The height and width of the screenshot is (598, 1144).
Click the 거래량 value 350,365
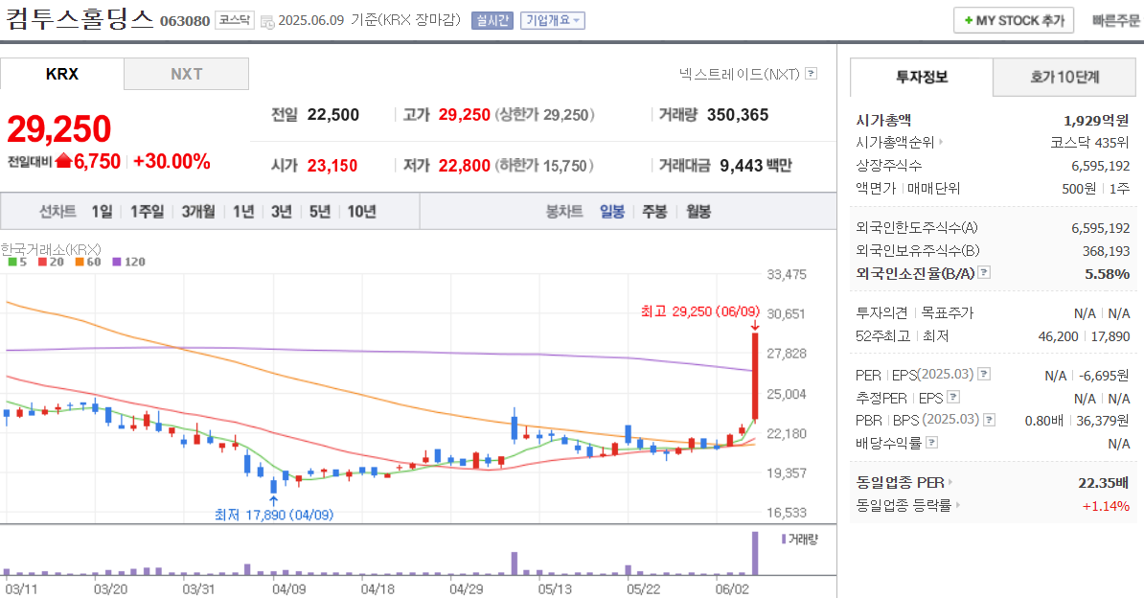738,115
